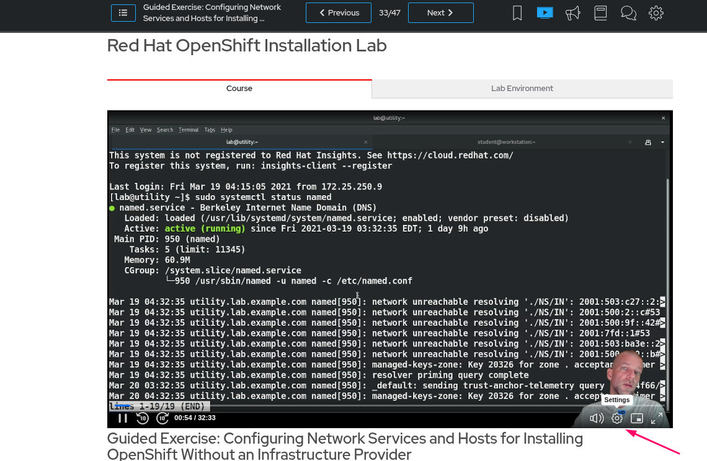Enter video fullscreen mode
Screen dimensions: 707x461
pos(657,418)
